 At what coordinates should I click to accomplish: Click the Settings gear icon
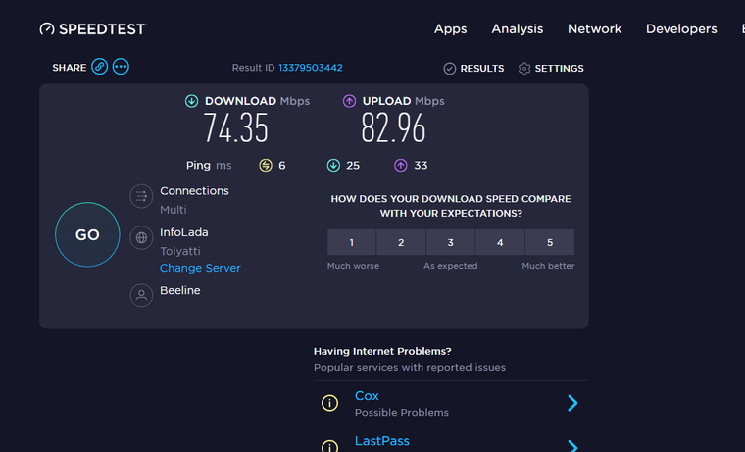(524, 69)
